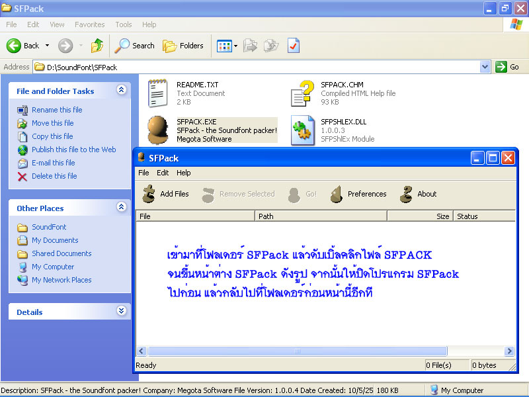Screen dimensions: 529x397
Task: Minimize the SFPack application window
Action: 477,157
